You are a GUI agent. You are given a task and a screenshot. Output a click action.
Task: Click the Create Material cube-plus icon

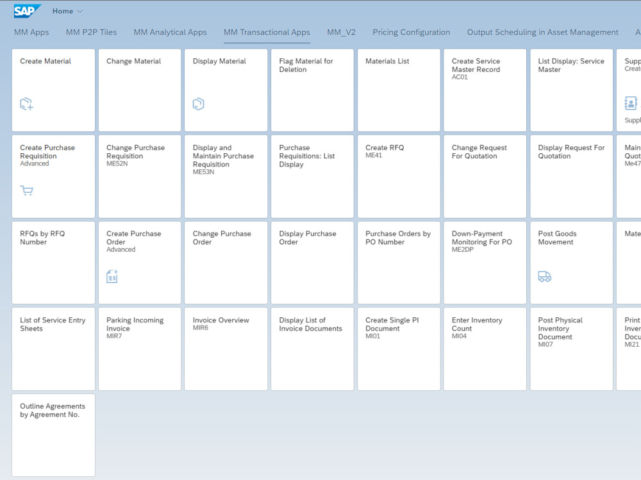pos(26,104)
